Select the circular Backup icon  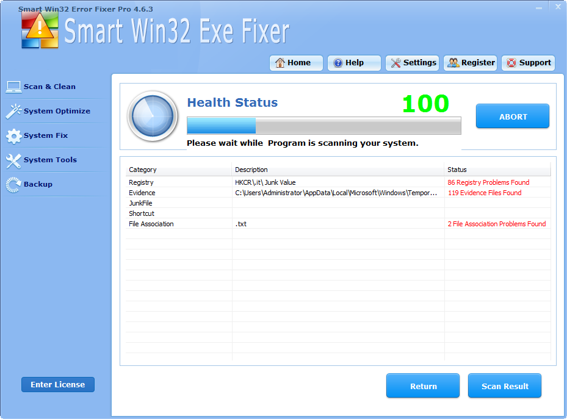(x=13, y=184)
